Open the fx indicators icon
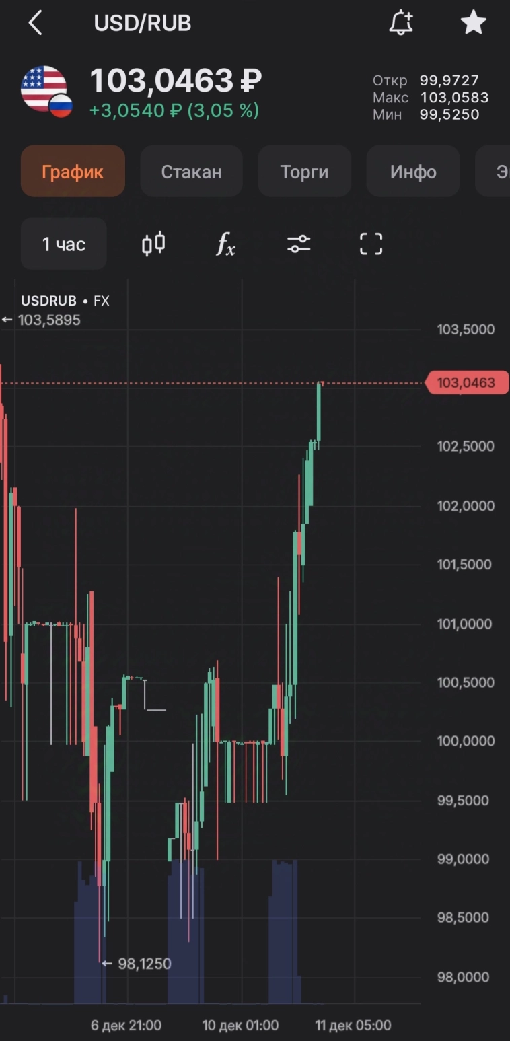Image resolution: width=510 pixels, height=1041 pixels. tap(225, 244)
